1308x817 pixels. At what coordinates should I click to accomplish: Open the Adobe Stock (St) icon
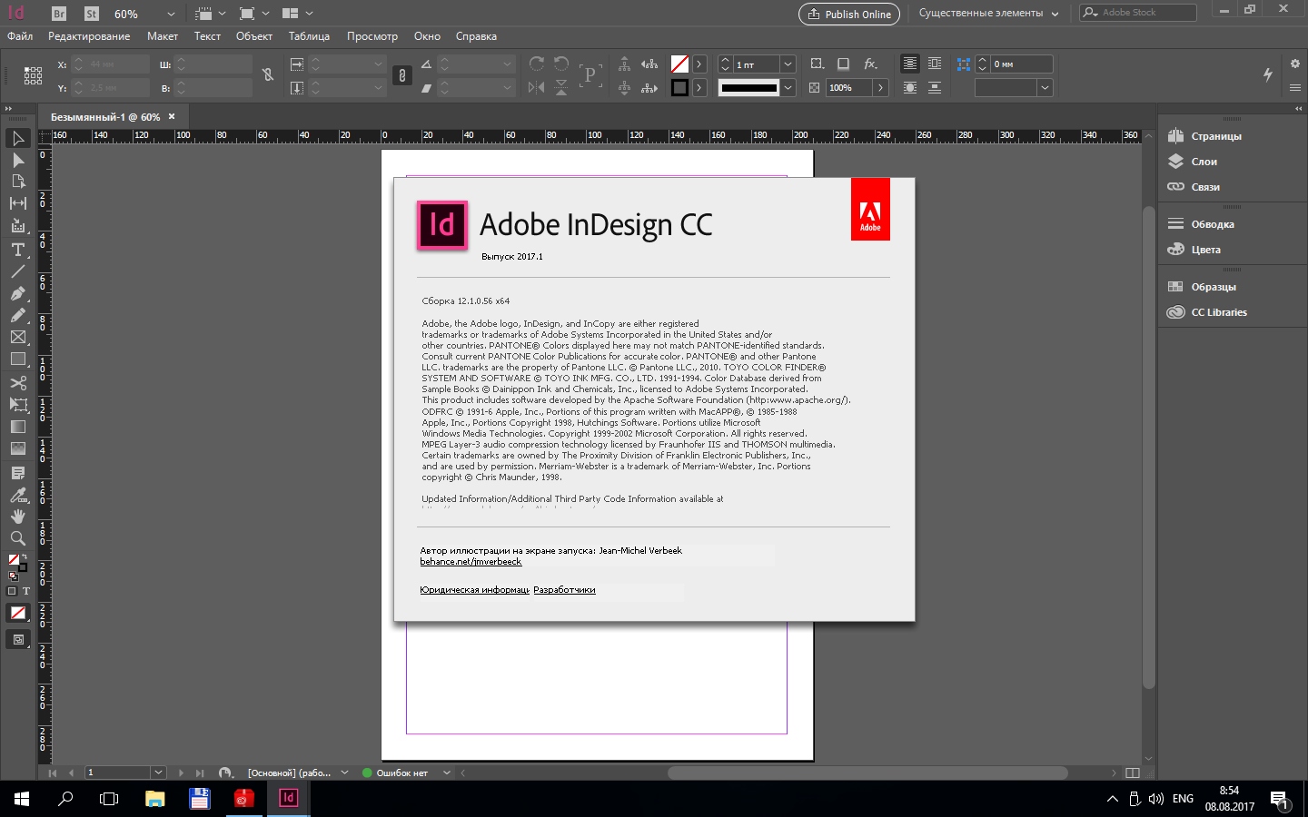[92, 14]
